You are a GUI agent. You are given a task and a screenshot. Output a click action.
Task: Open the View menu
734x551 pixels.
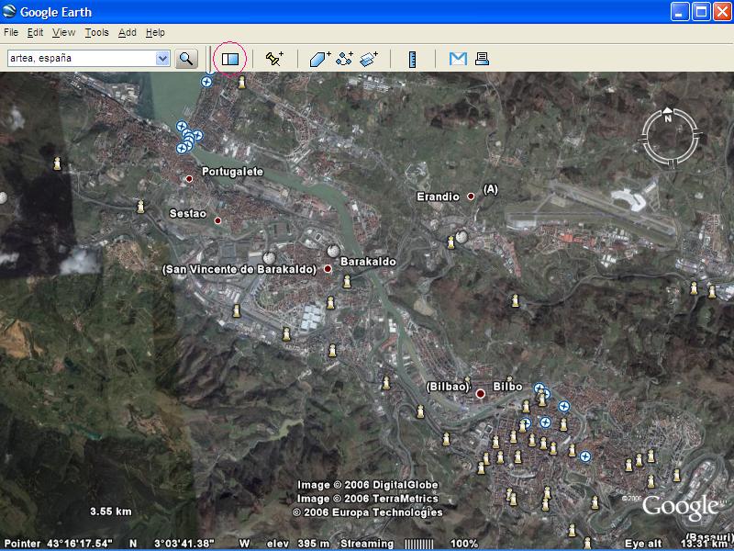coord(63,32)
